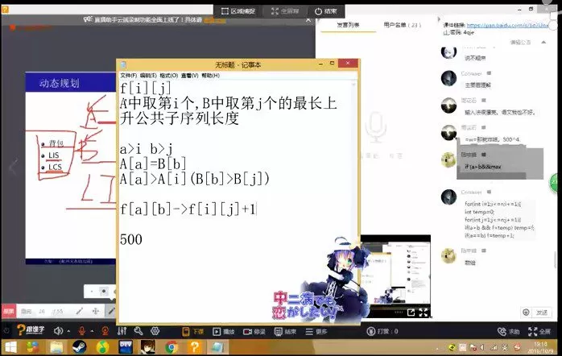562x356 pixels.
Task: Click the 播放 playback button
Action: tap(223, 332)
